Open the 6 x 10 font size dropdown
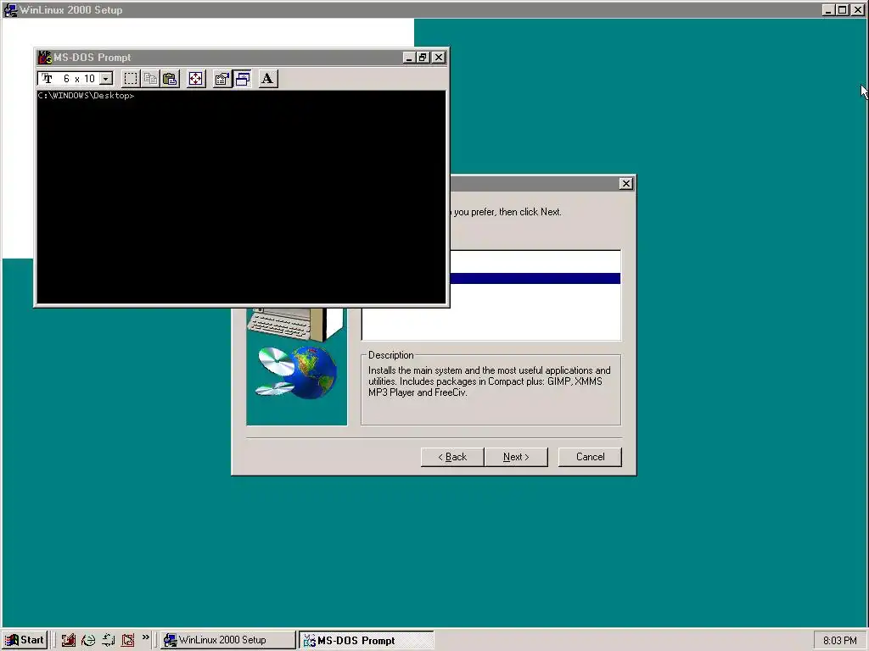869x651 pixels. 106,79
